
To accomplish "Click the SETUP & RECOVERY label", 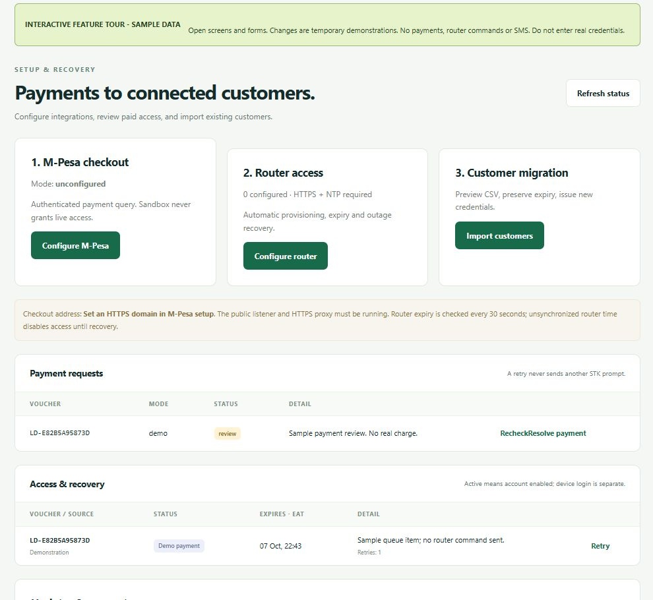I will [x=55, y=69].
